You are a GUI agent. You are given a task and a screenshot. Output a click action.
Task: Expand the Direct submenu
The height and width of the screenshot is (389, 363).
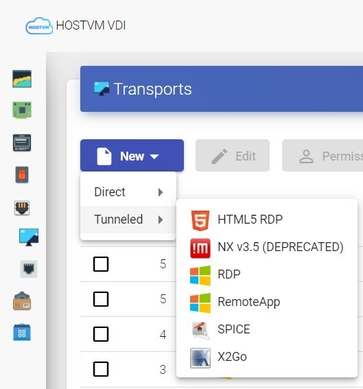pos(128,192)
